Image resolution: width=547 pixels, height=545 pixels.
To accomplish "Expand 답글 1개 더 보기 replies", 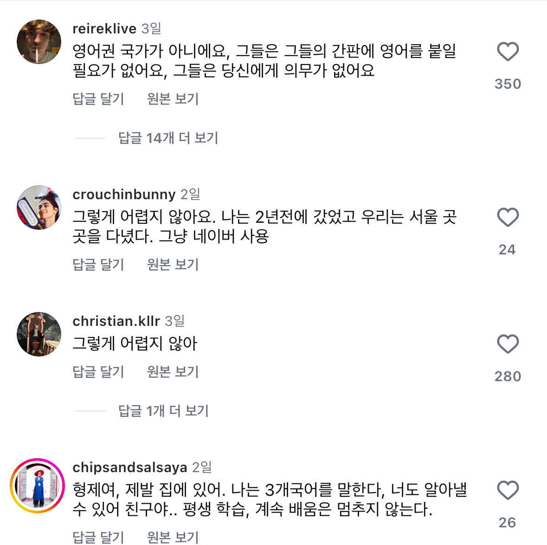I will (x=163, y=411).
